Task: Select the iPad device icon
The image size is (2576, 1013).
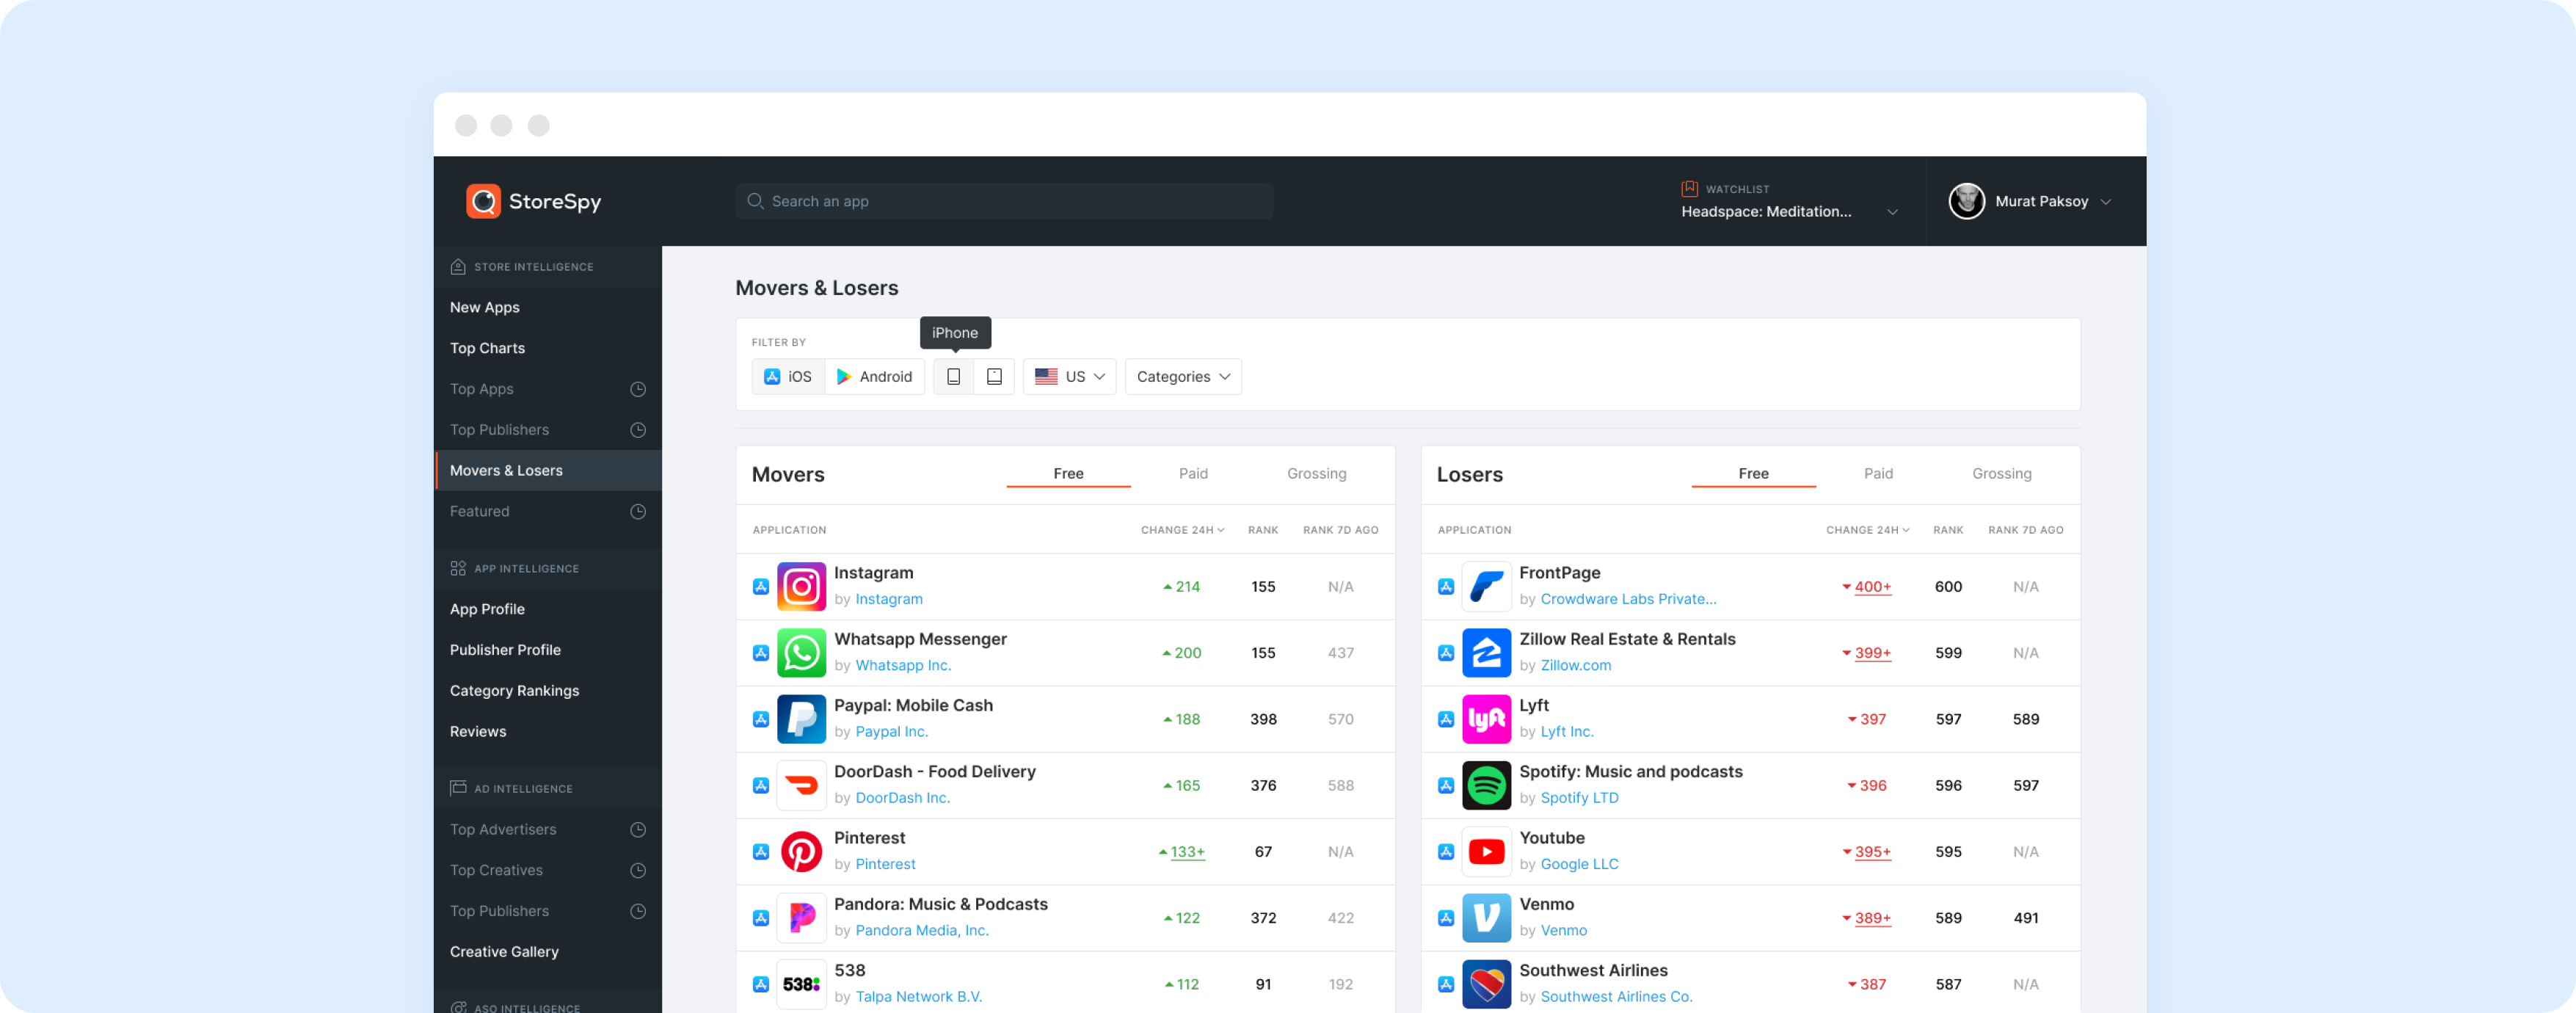Action: click(994, 377)
